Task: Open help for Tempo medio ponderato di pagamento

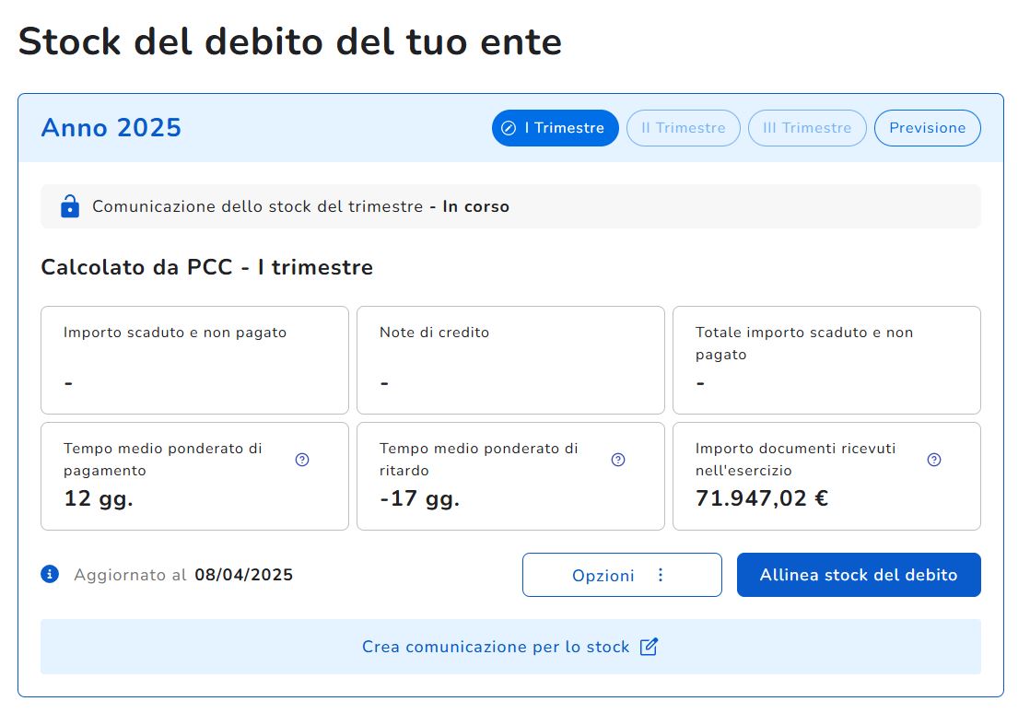Action: 302,460
